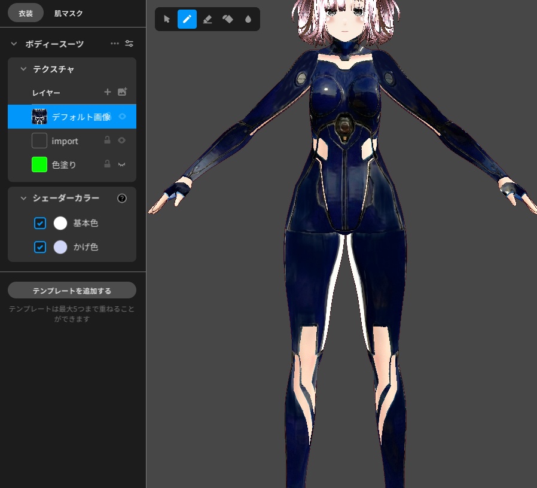Image resolution: width=537 pixels, height=488 pixels.
Task: Click the レイヤー heading label
Action: pos(46,93)
